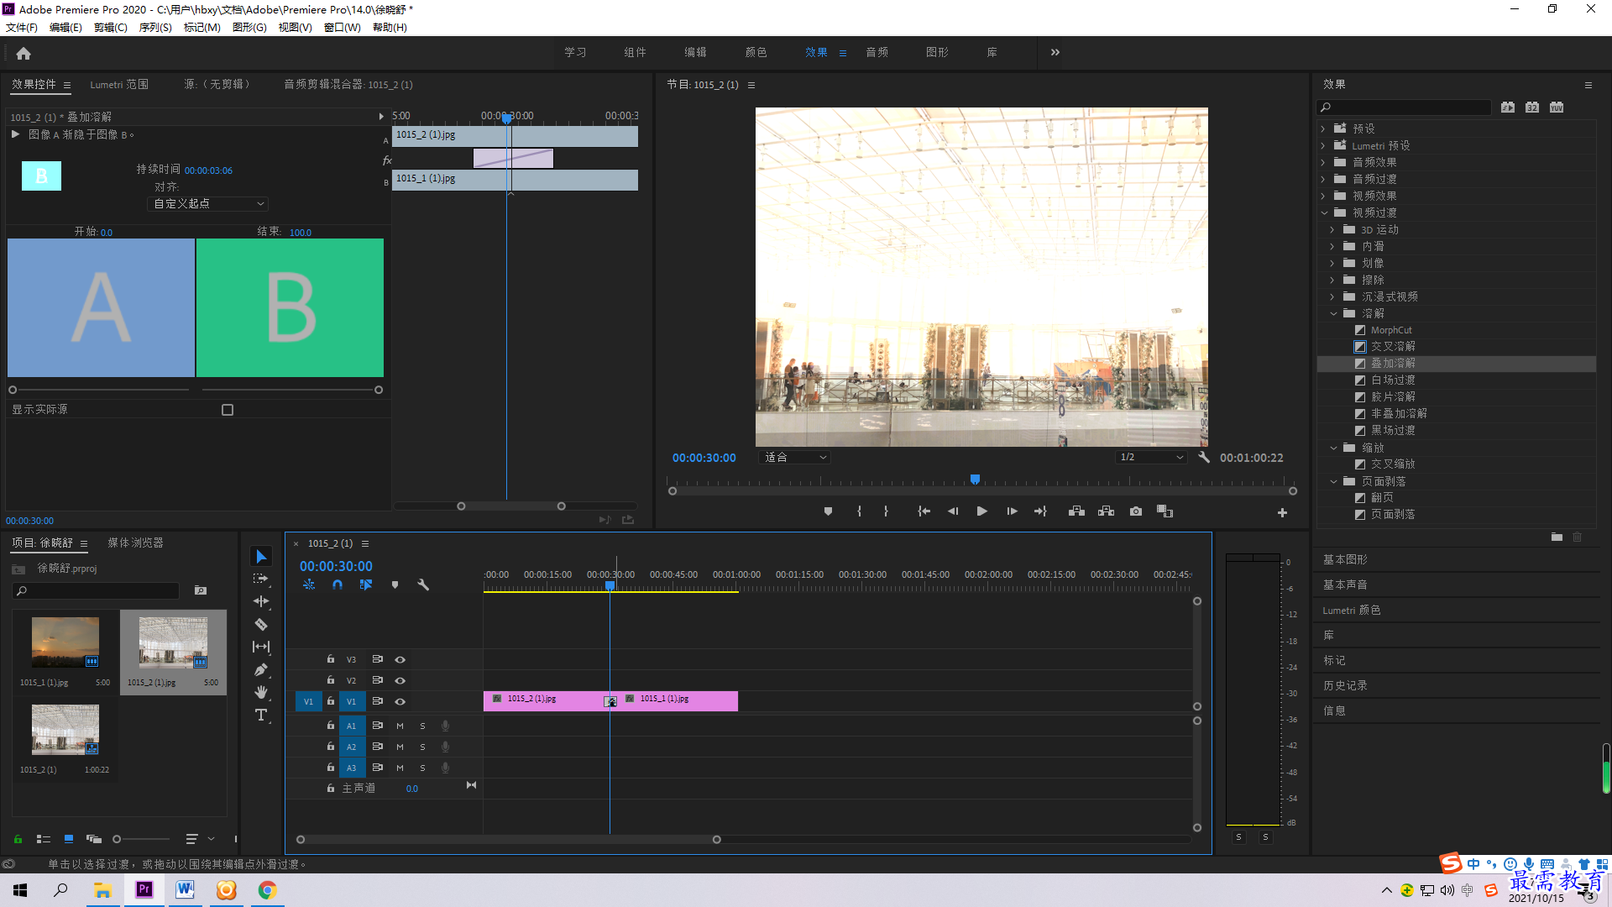Collapse the 视频过渡 folder
The width and height of the screenshot is (1612, 907).
(x=1324, y=213)
